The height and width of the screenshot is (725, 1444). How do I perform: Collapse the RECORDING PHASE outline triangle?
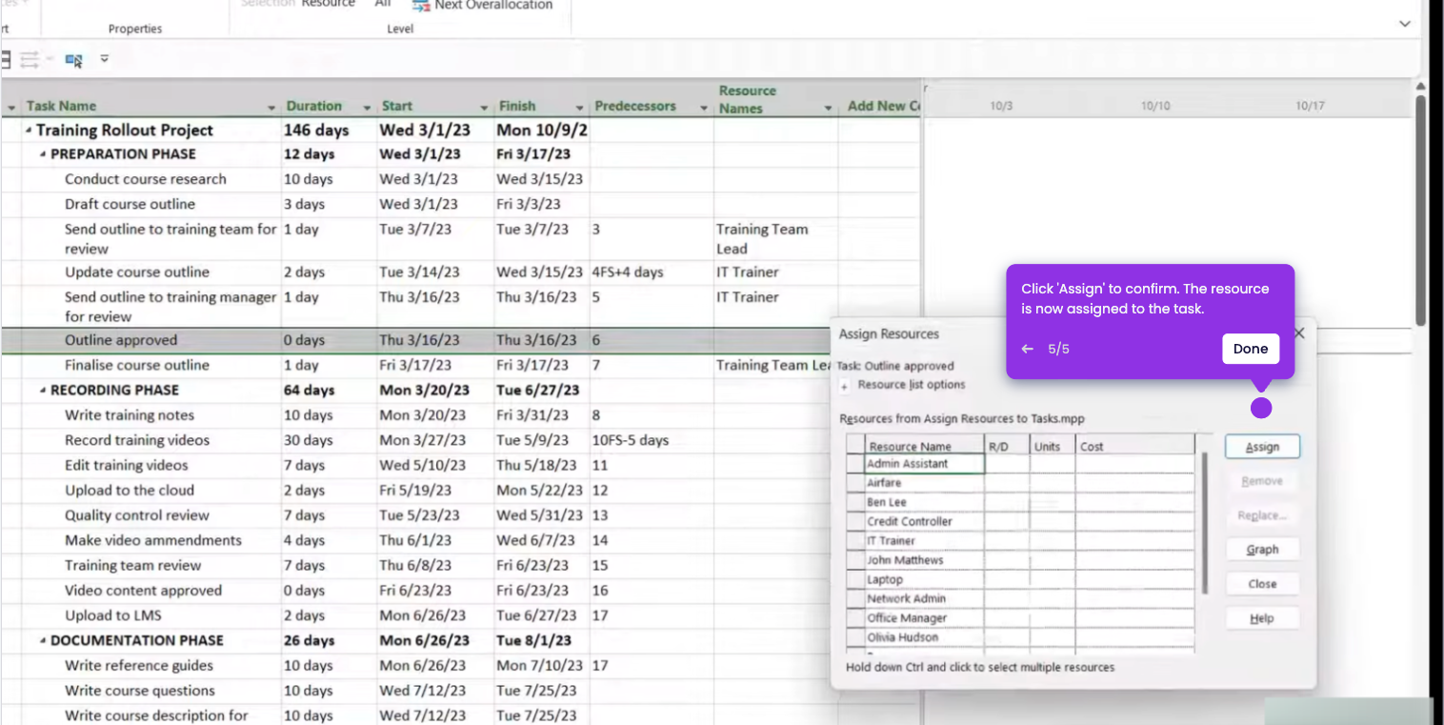[x=43, y=391]
